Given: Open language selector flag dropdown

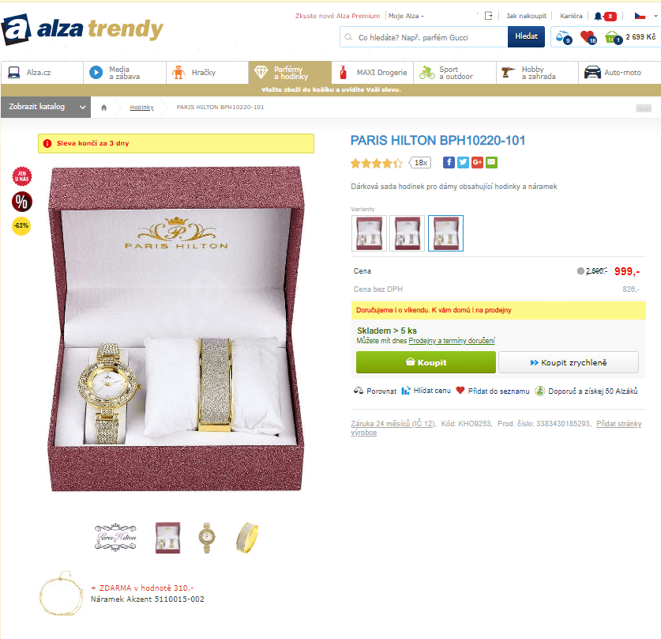Looking at the screenshot, I should (646, 16).
